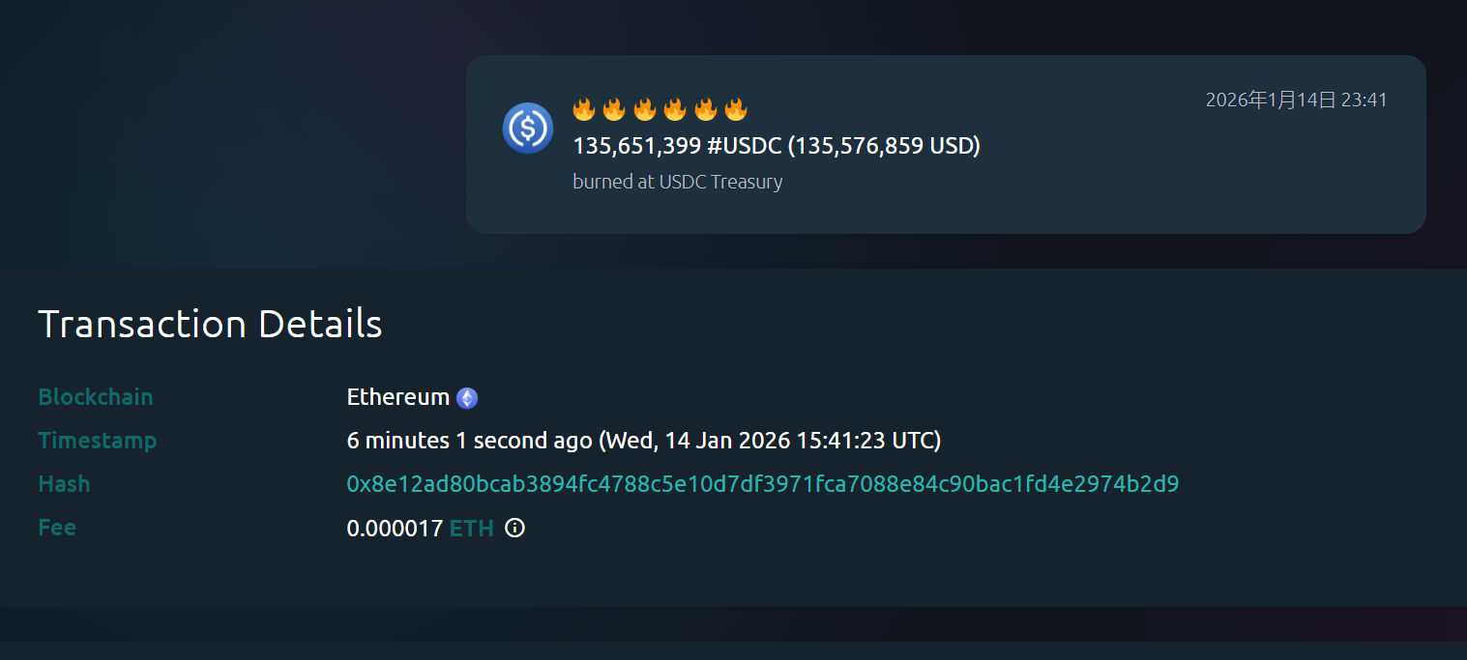Click the info icon beside the ETH fee
1467x660 pixels.
pos(515,528)
